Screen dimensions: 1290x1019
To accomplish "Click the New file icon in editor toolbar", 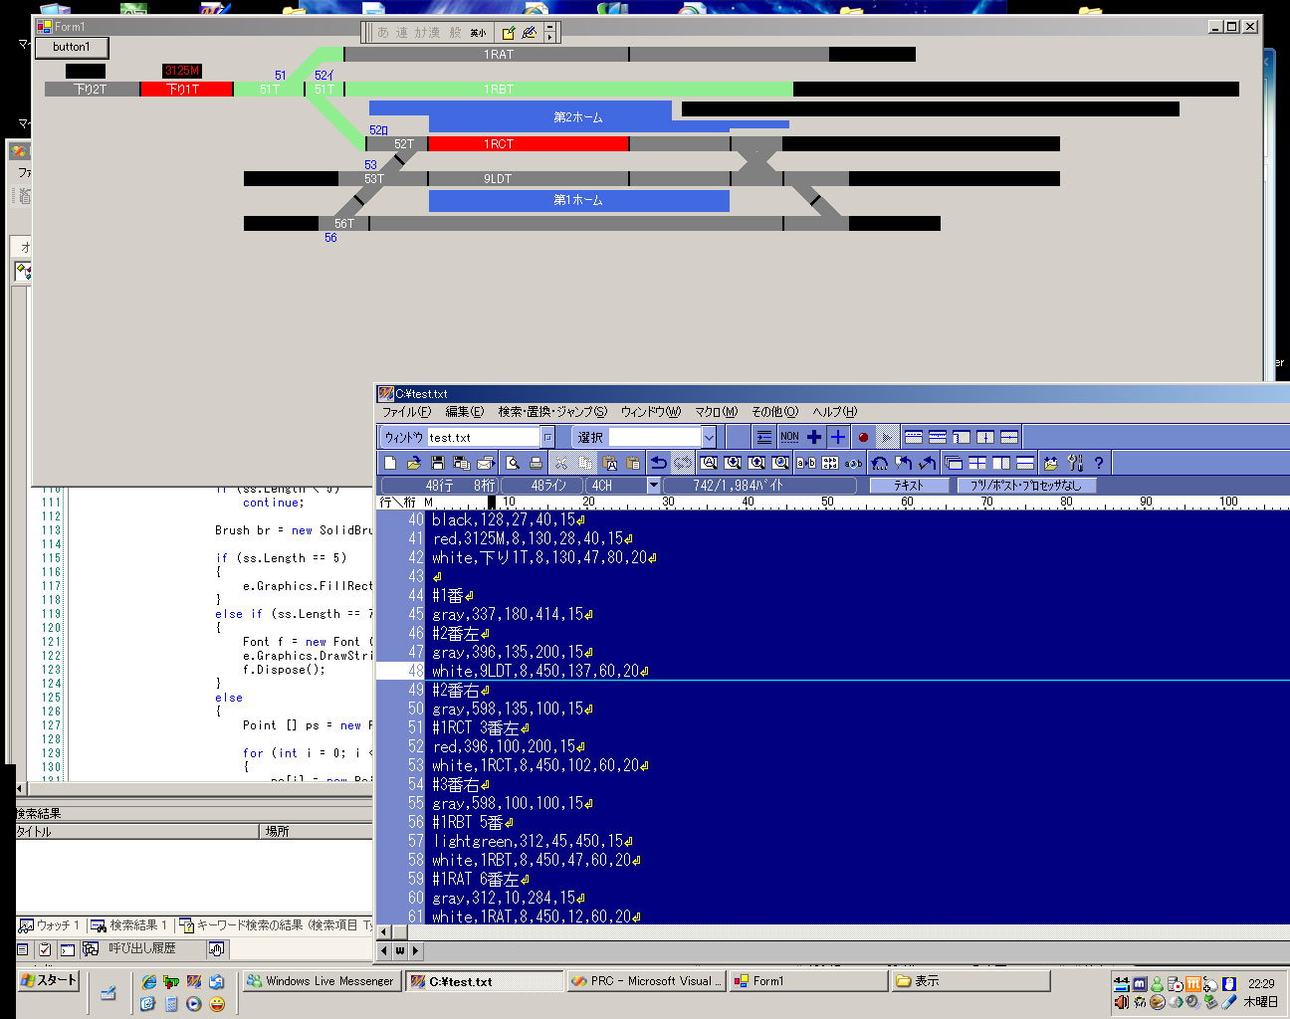I will point(390,463).
